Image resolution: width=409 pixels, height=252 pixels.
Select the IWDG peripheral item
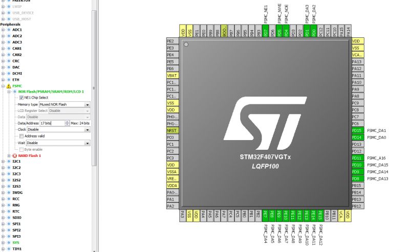(x=17, y=193)
